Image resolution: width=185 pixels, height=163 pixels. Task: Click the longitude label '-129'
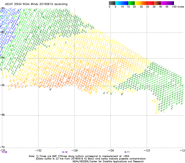(74, 150)
